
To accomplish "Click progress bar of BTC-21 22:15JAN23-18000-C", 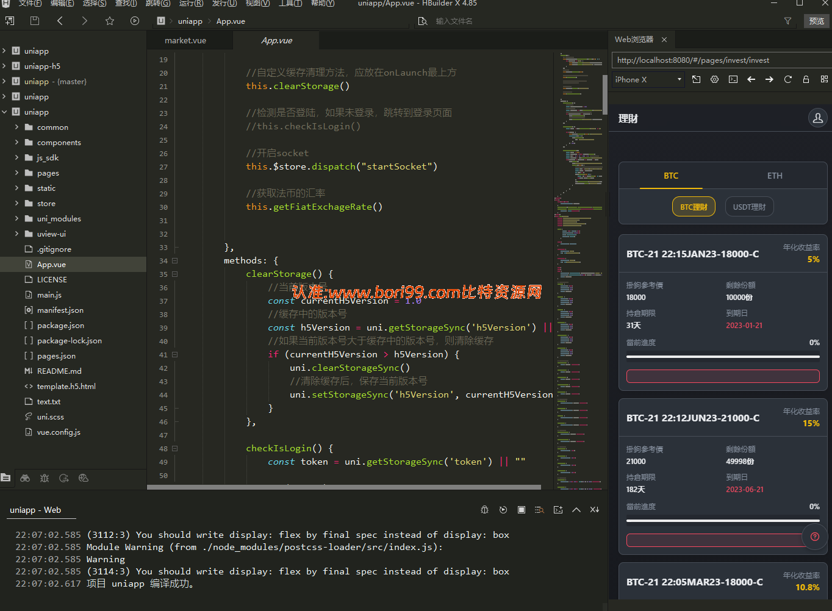I will point(723,357).
